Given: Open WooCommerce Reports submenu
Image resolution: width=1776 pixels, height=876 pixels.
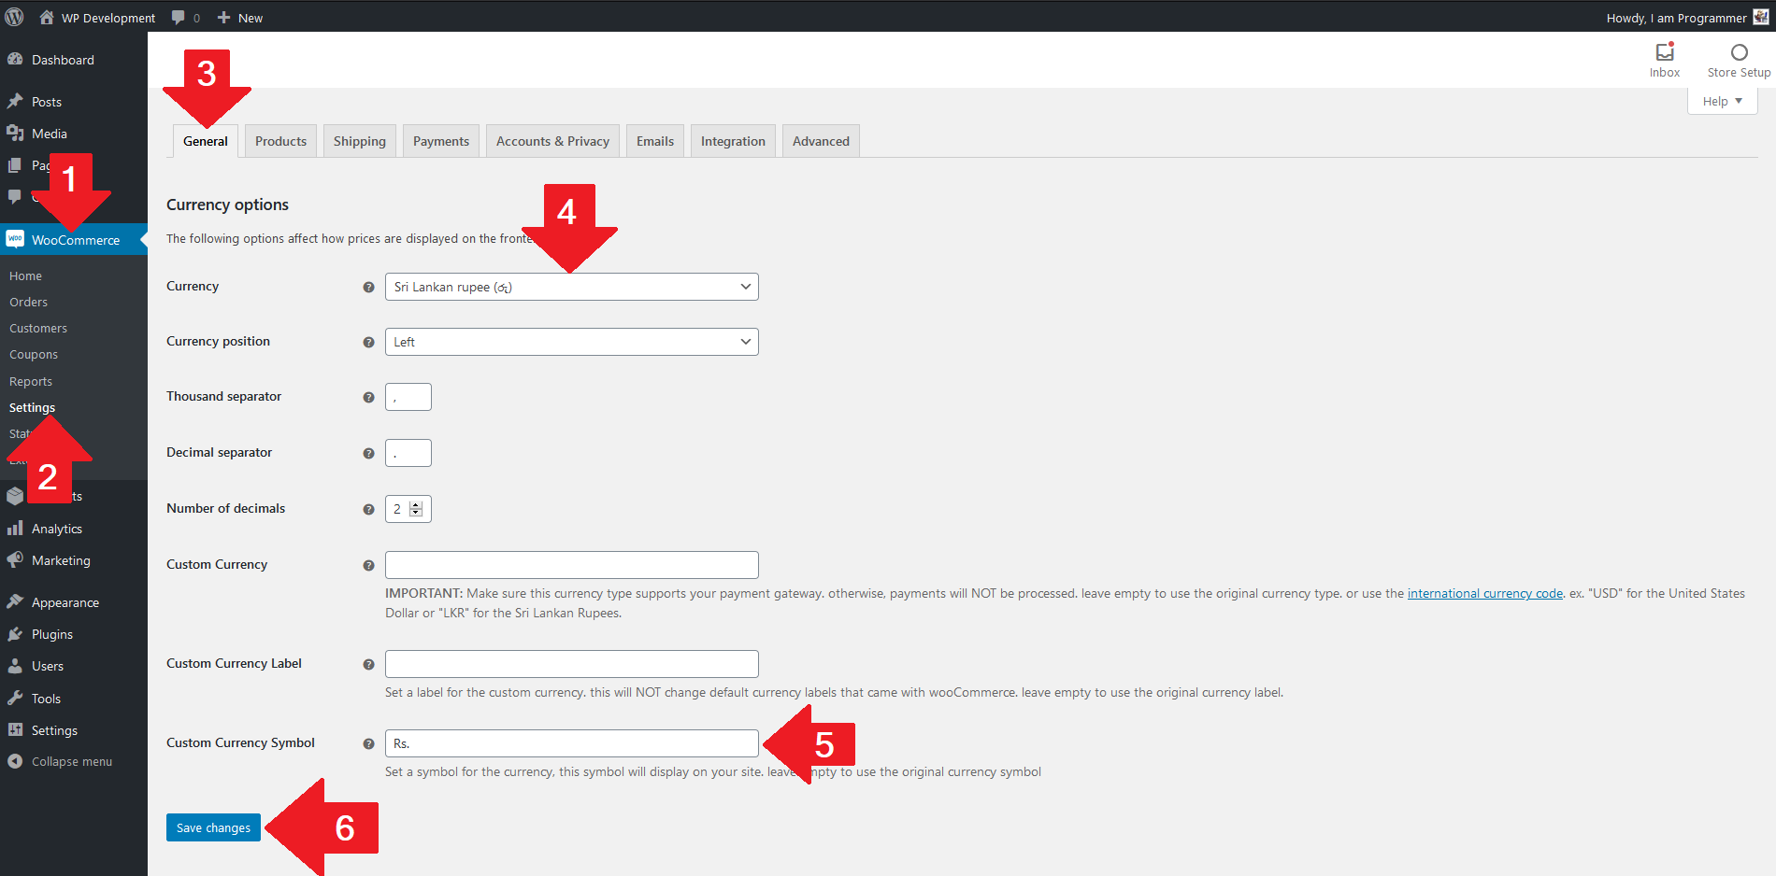Looking at the screenshot, I should [31, 381].
